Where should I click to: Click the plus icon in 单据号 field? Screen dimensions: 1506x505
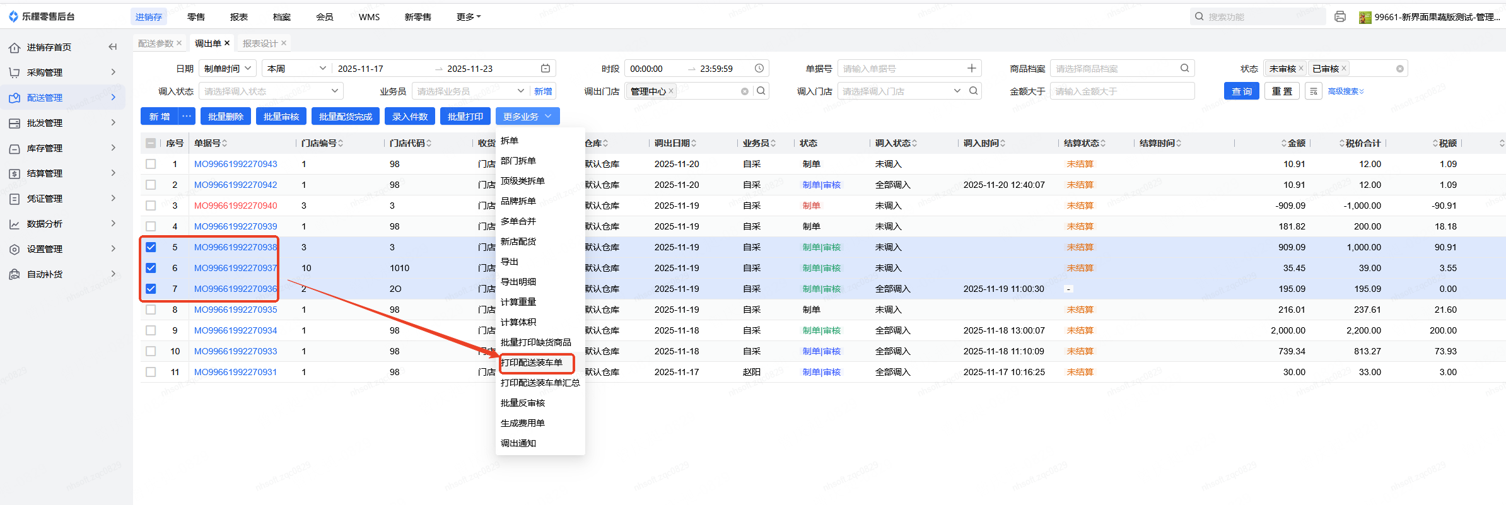click(972, 68)
